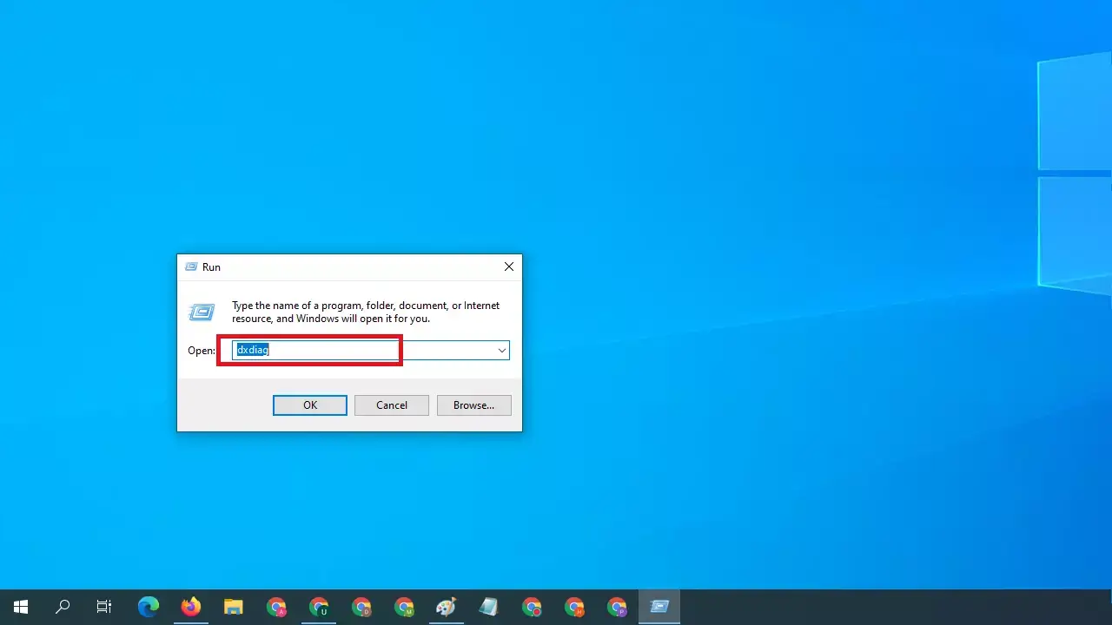Click the Run icon in dialog title bar
The width and height of the screenshot is (1112, 625).
[x=191, y=267]
